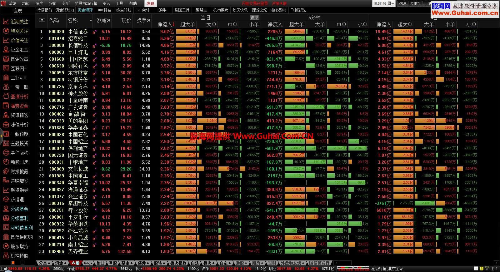The height and width of the screenshot is (272, 500).
Task: Open 基准分析 in sidebar
Action: point(16,96)
